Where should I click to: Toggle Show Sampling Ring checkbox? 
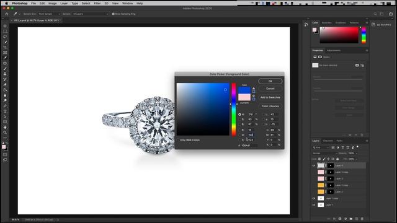[113, 14]
